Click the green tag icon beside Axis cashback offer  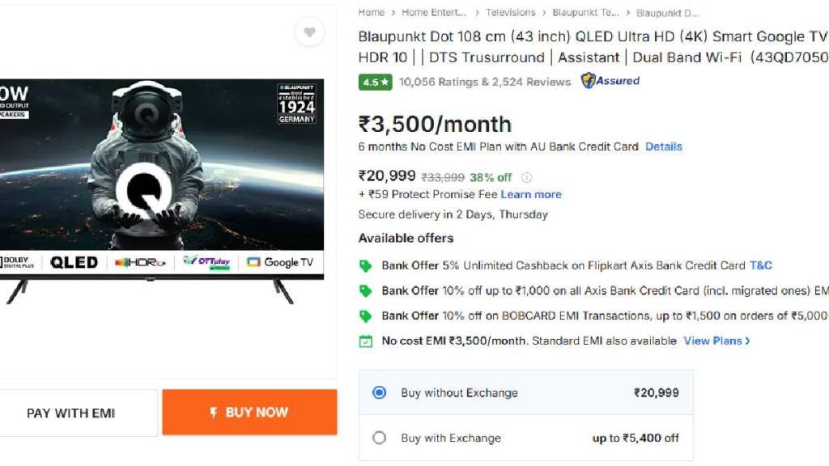pyautogui.click(x=366, y=265)
